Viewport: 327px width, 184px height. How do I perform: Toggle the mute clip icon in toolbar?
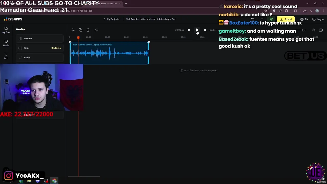click(x=96, y=30)
